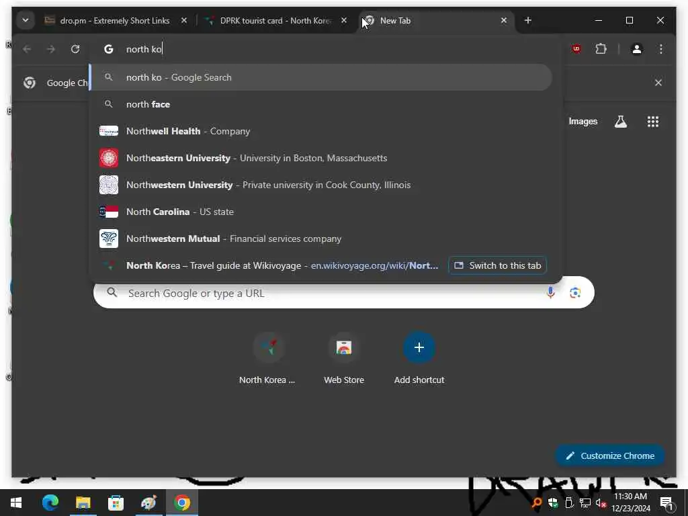The width and height of the screenshot is (688, 516).
Task: Click the forward navigation arrow
Action: point(51,49)
